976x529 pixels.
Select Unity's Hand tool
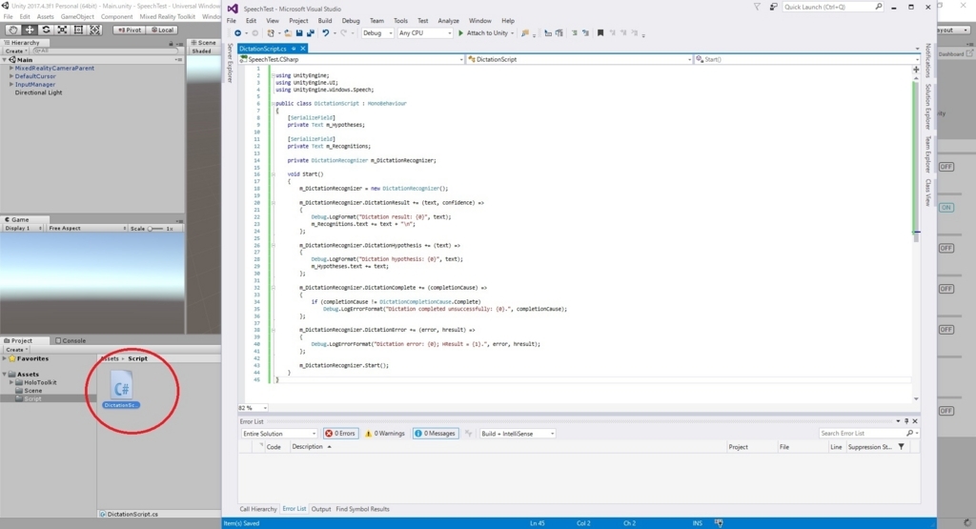click(x=12, y=30)
